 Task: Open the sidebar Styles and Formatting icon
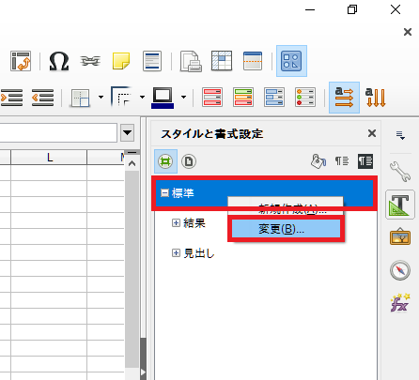tap(400, 205)
